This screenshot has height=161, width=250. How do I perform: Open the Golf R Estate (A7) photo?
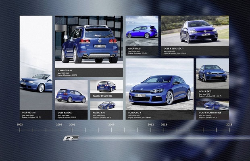(x=195, y=31)
